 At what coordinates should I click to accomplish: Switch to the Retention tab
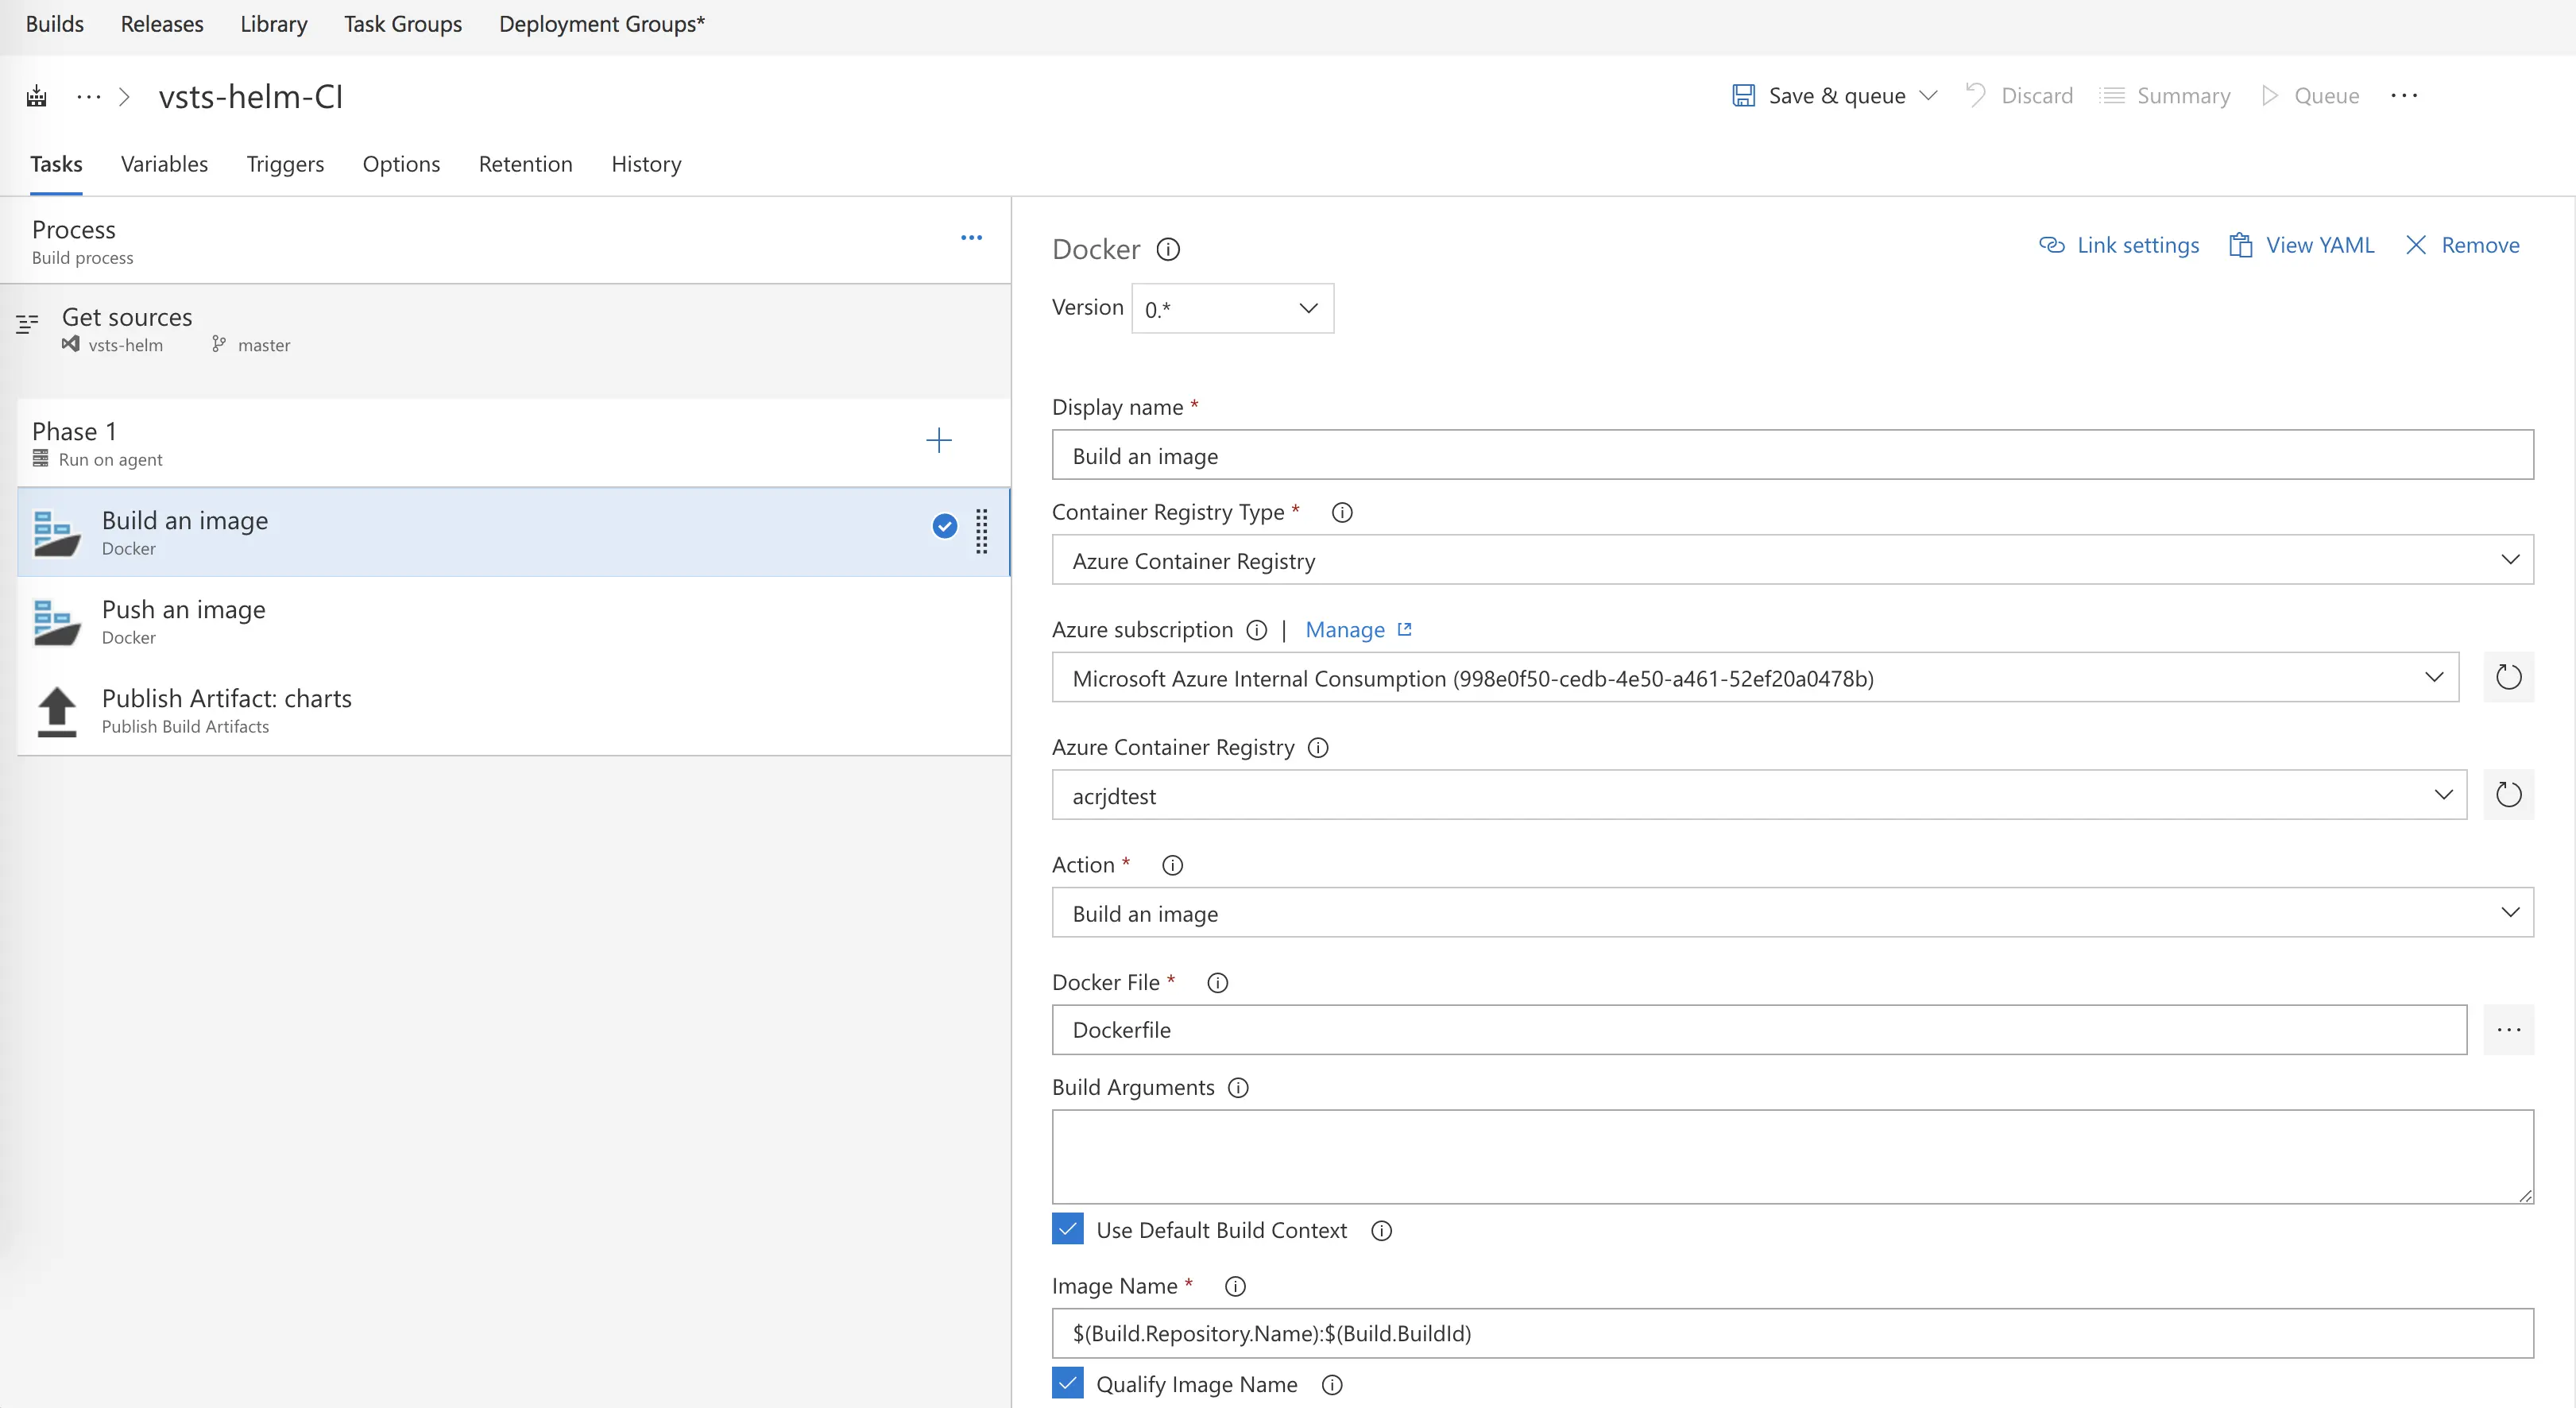coord(525,164)
